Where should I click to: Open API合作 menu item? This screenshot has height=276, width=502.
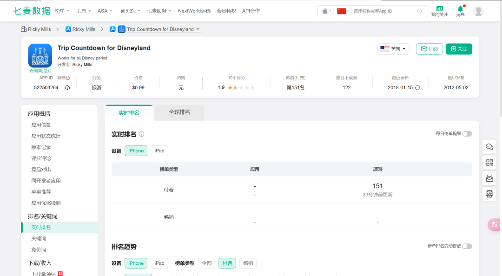(x=251, y=11)
